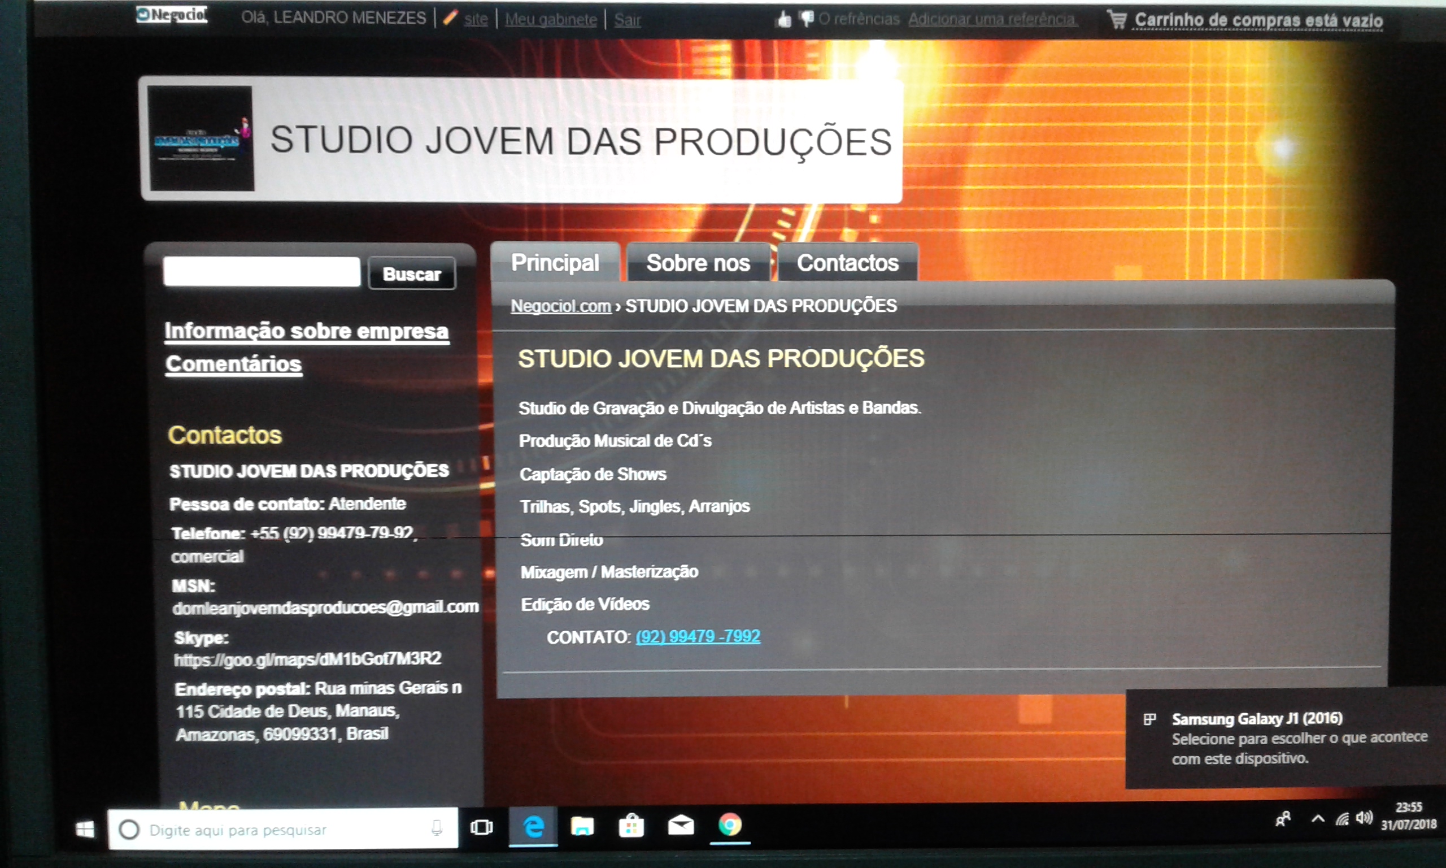Open the Meu gabinete link
The height and width of the screenshot is (868, 1446).
pos(551,20)
